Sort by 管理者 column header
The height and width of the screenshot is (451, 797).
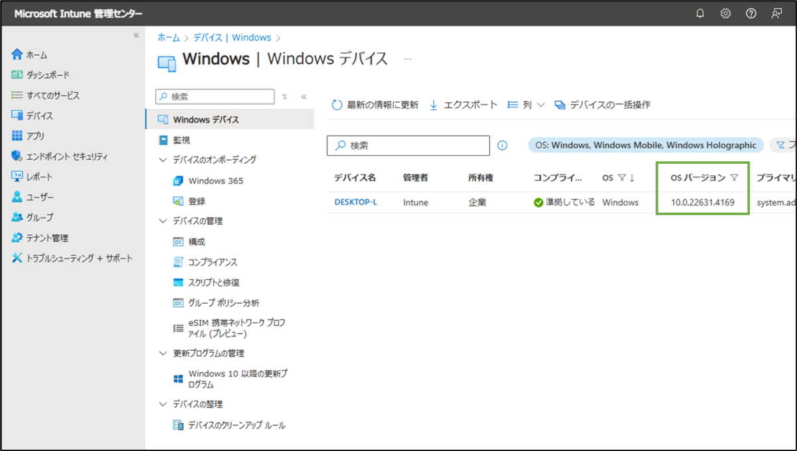pos(415,178)
